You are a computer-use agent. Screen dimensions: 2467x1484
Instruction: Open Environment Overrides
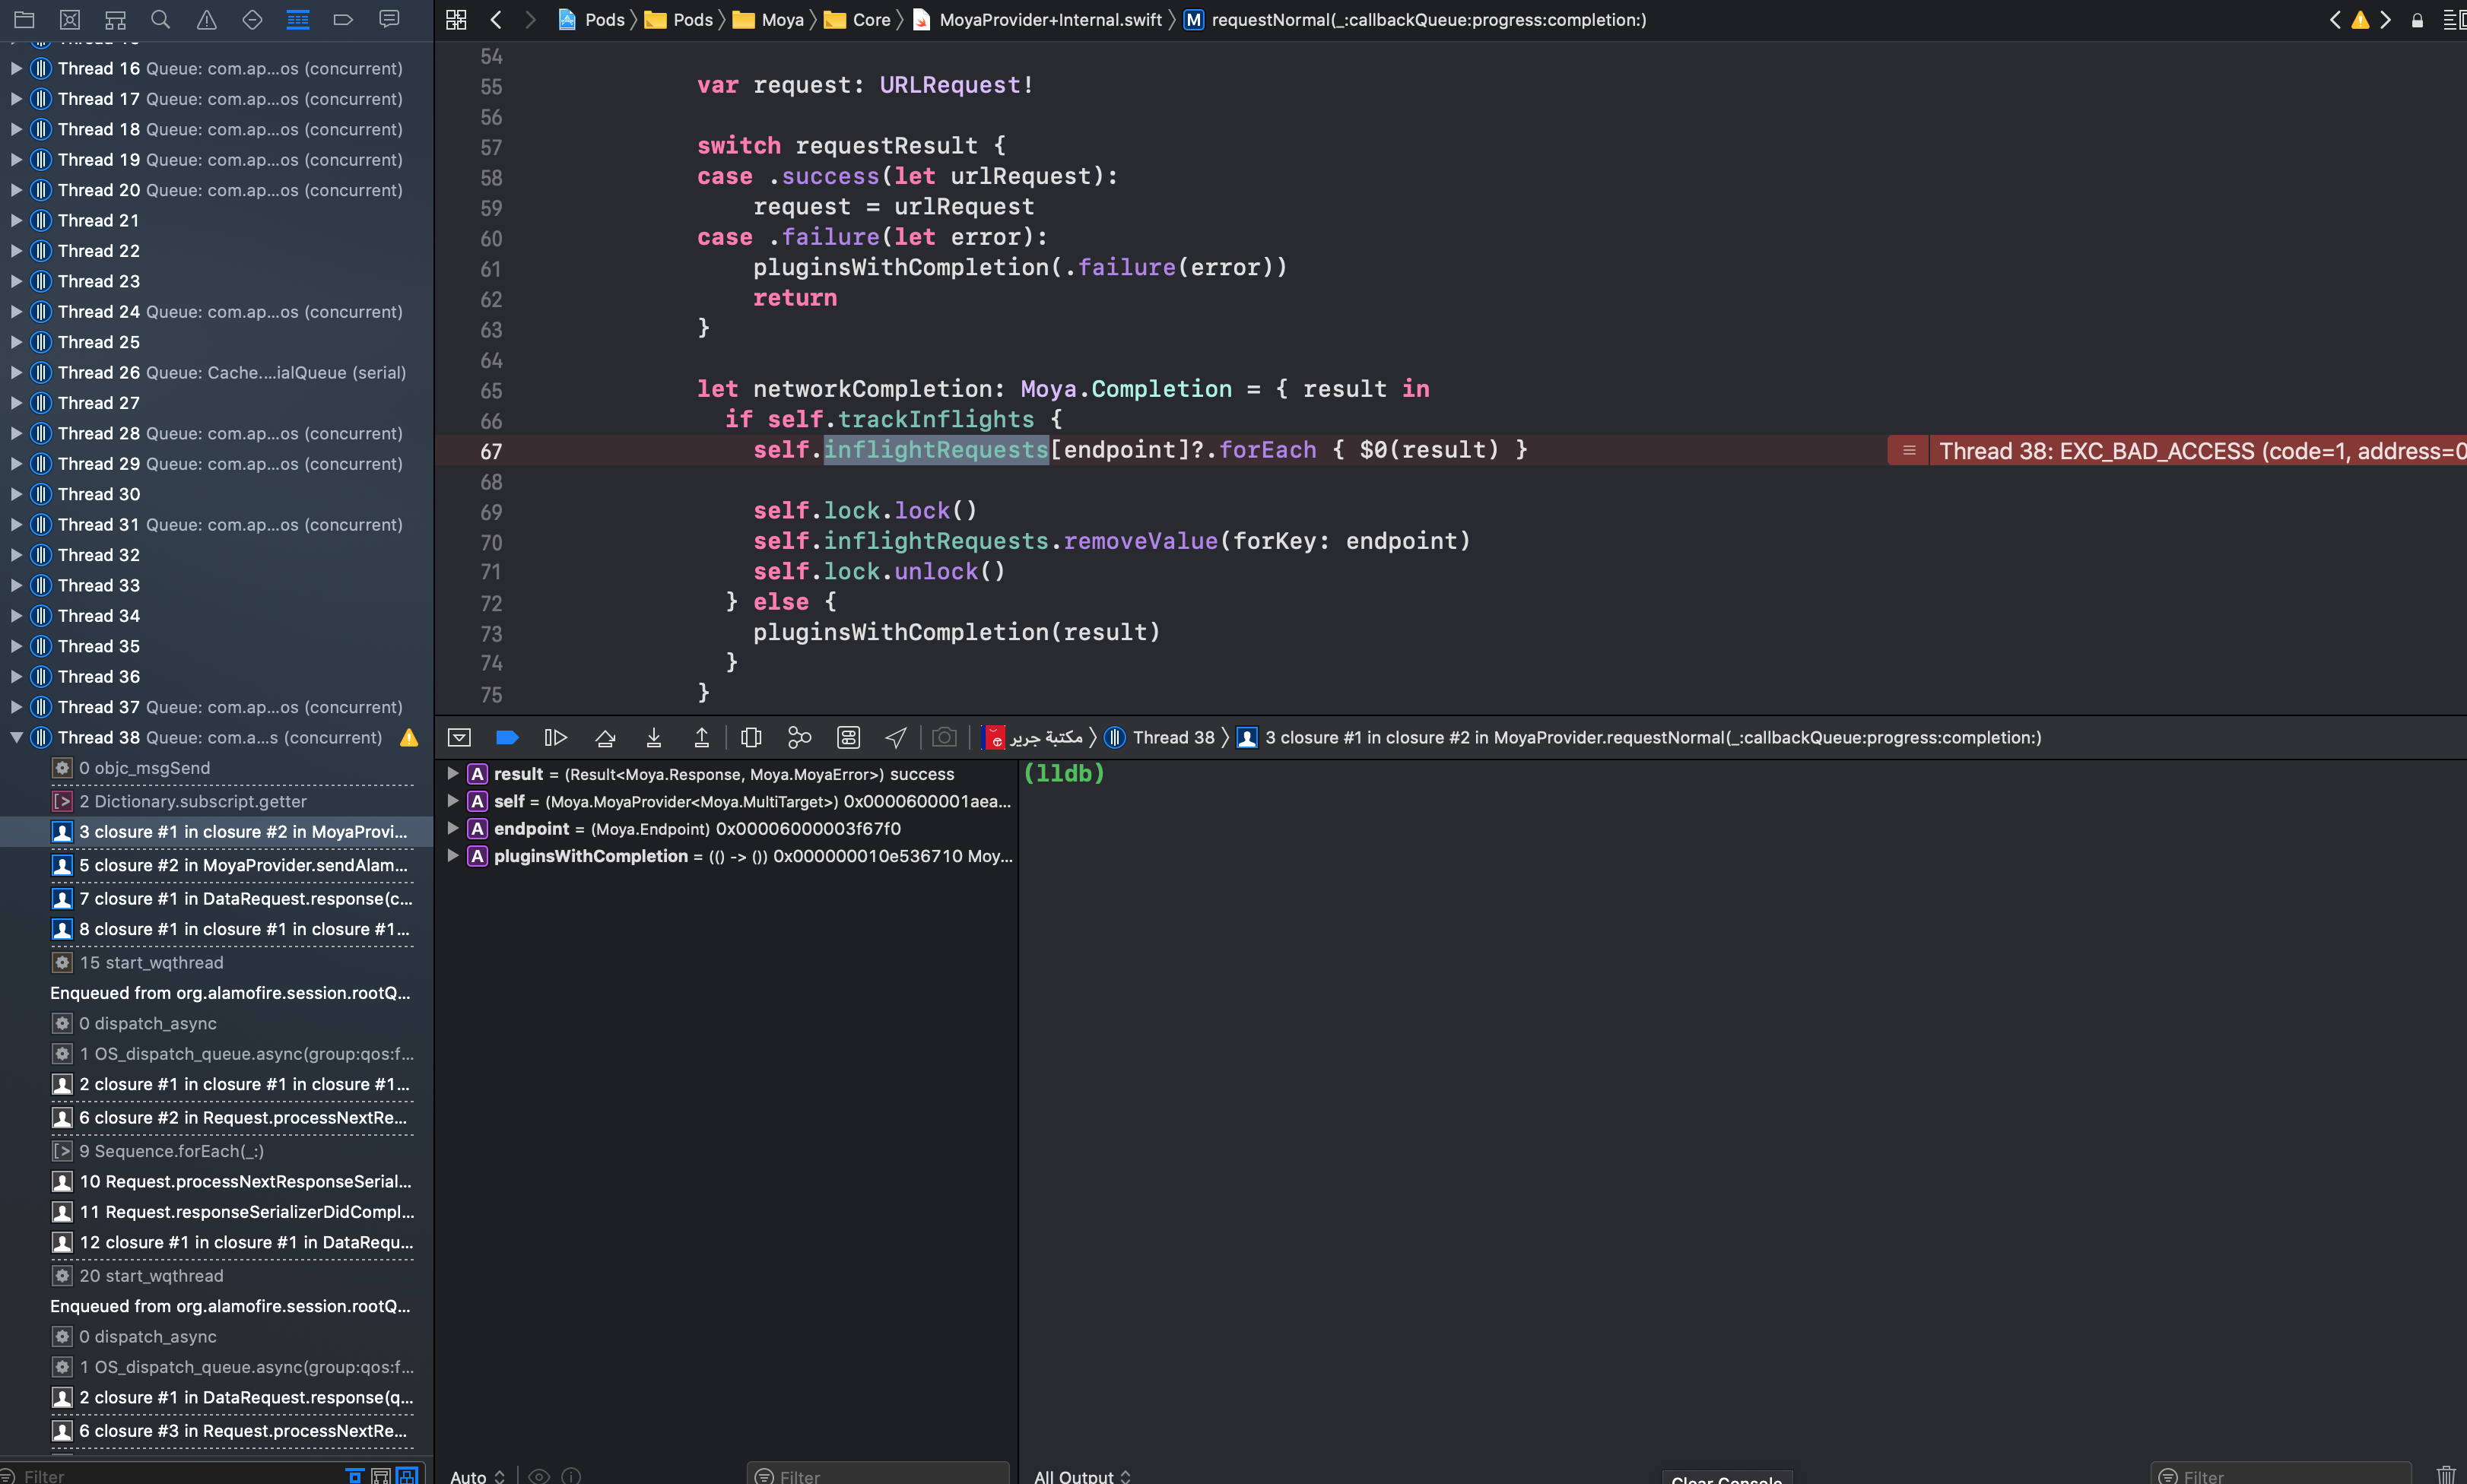(x=848, y=738)
